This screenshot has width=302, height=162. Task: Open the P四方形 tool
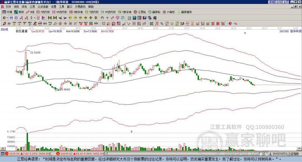[x=43, y=12]
